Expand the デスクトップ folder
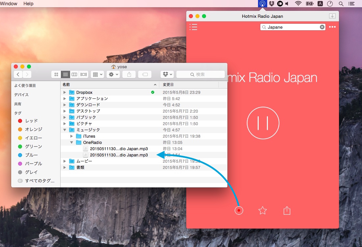The width and height of the screenshot is (362, 247). [x=65, y=111]
